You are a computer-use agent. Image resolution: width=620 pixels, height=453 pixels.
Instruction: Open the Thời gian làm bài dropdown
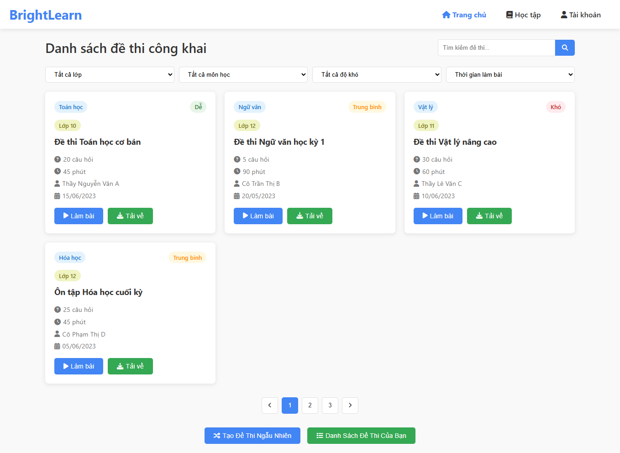tap(510, 74)
